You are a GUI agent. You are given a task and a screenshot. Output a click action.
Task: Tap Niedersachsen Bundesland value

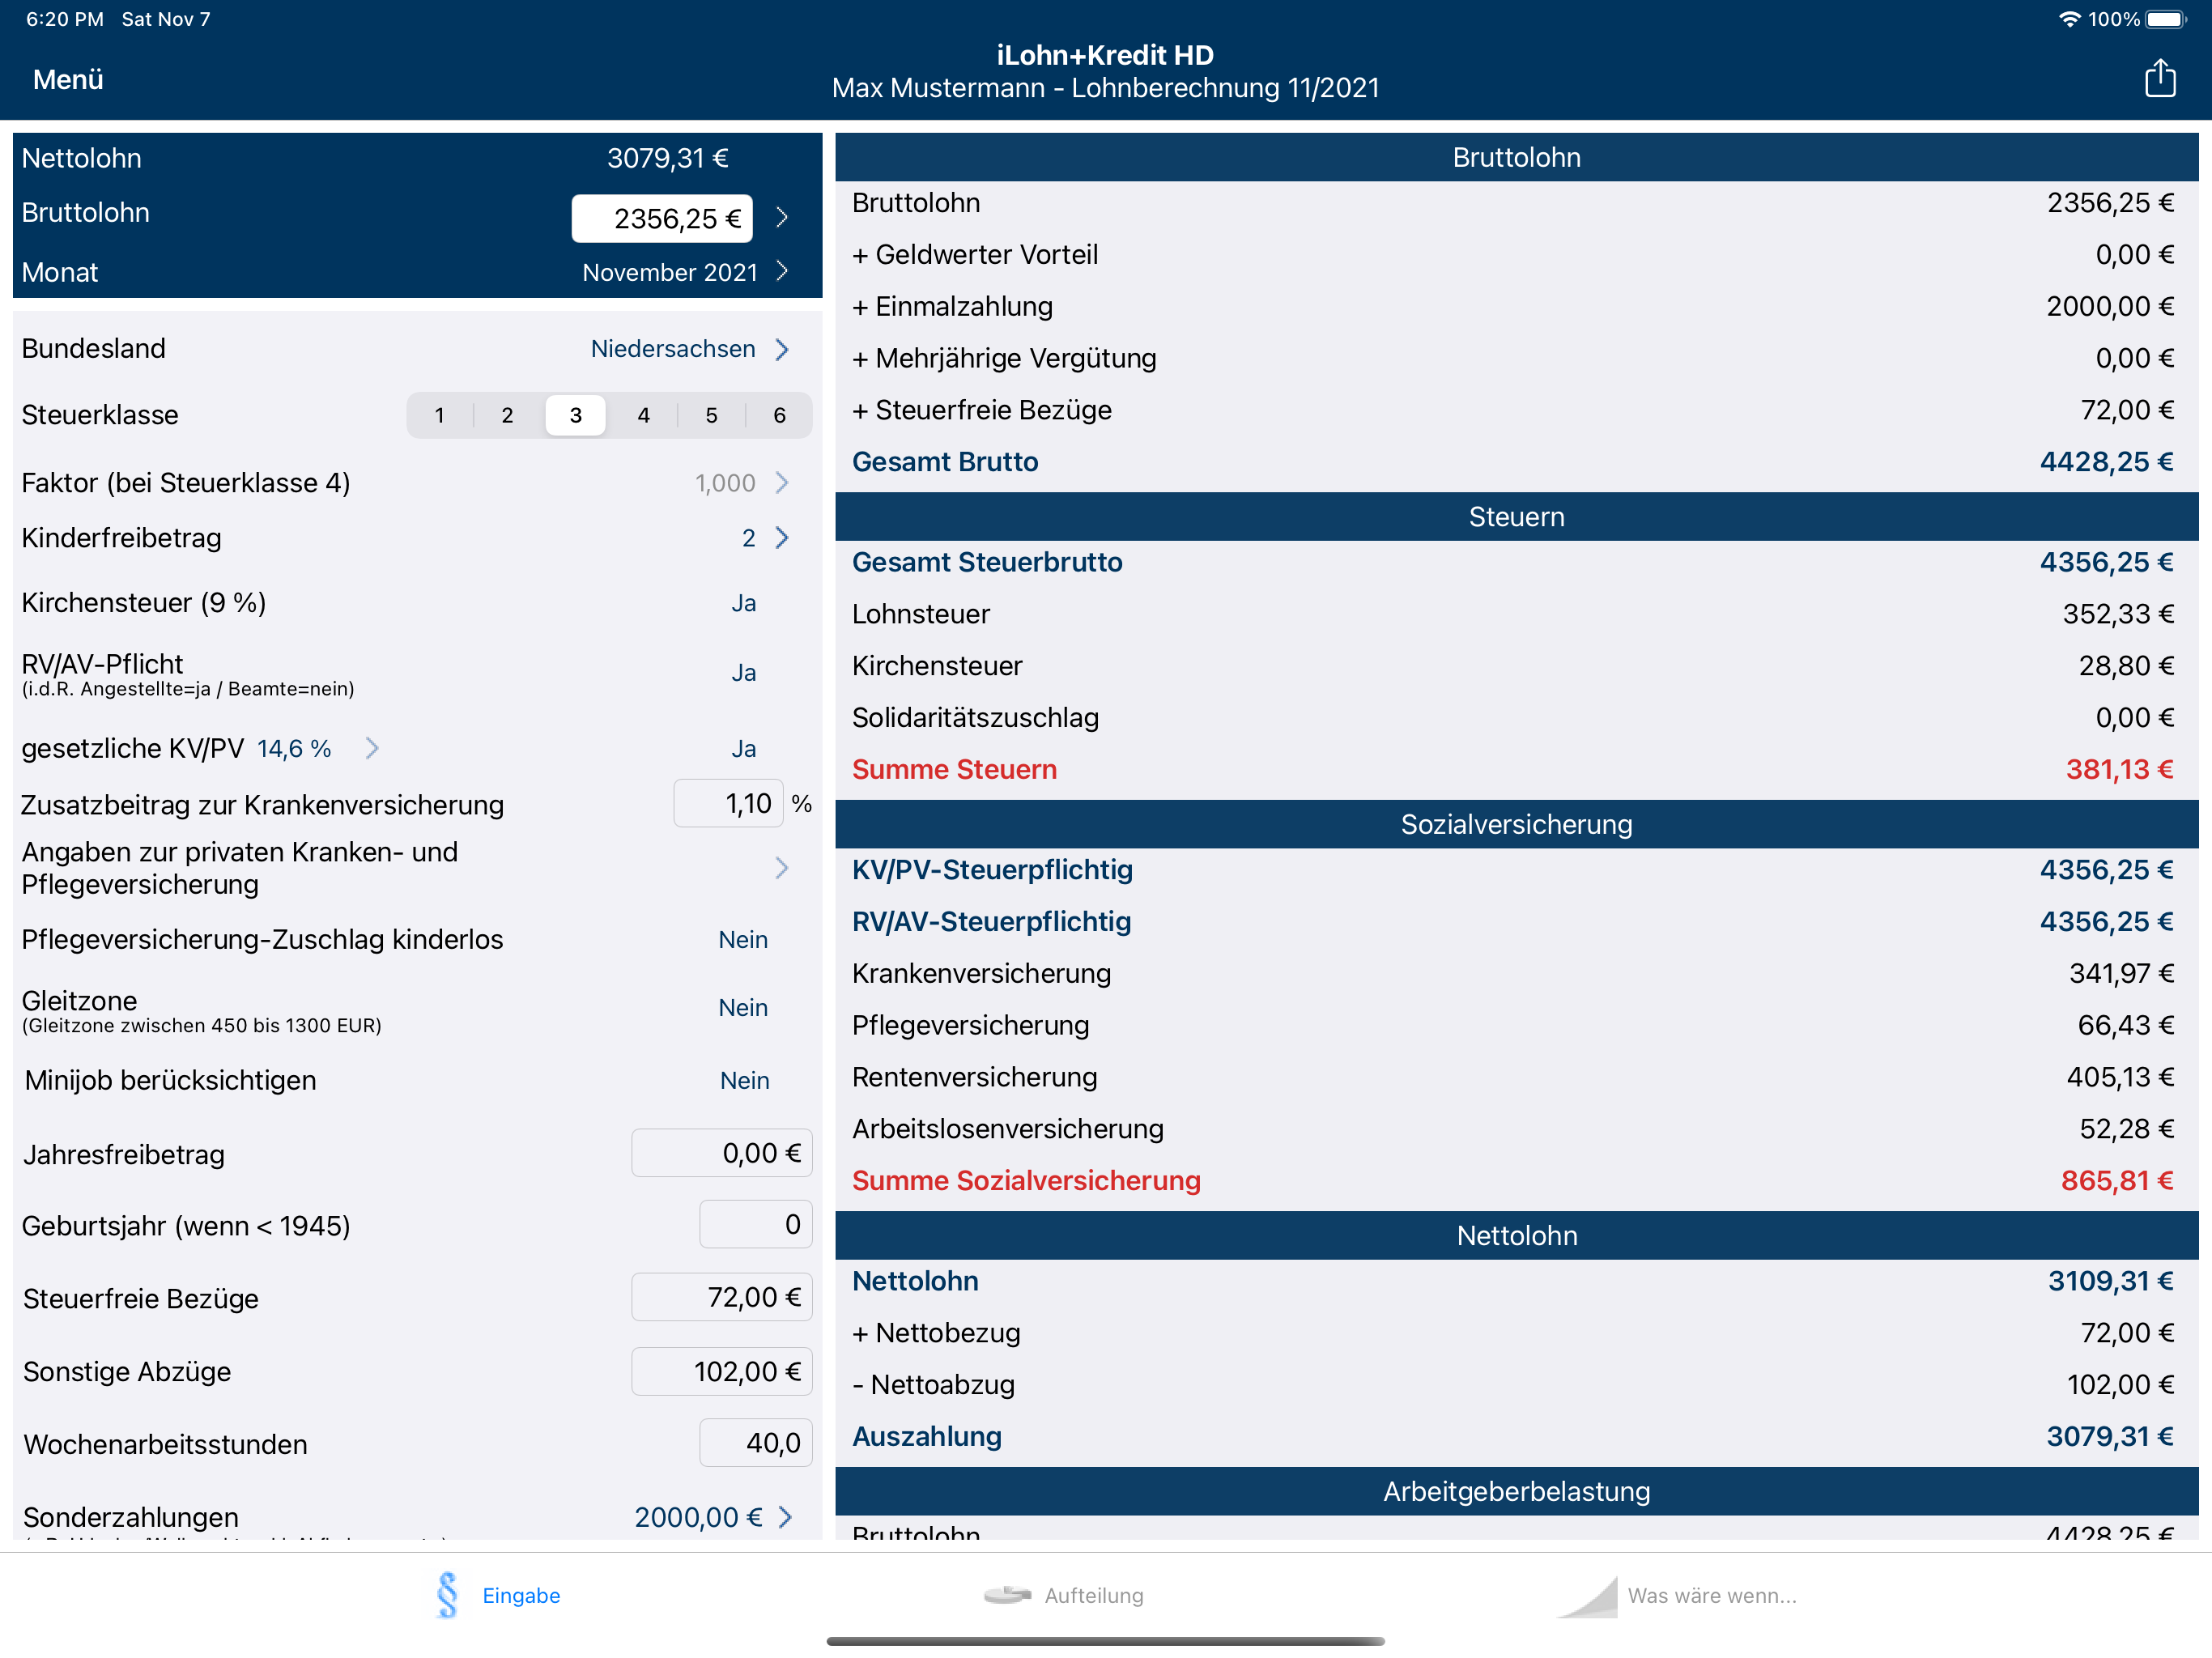point(673,349)
